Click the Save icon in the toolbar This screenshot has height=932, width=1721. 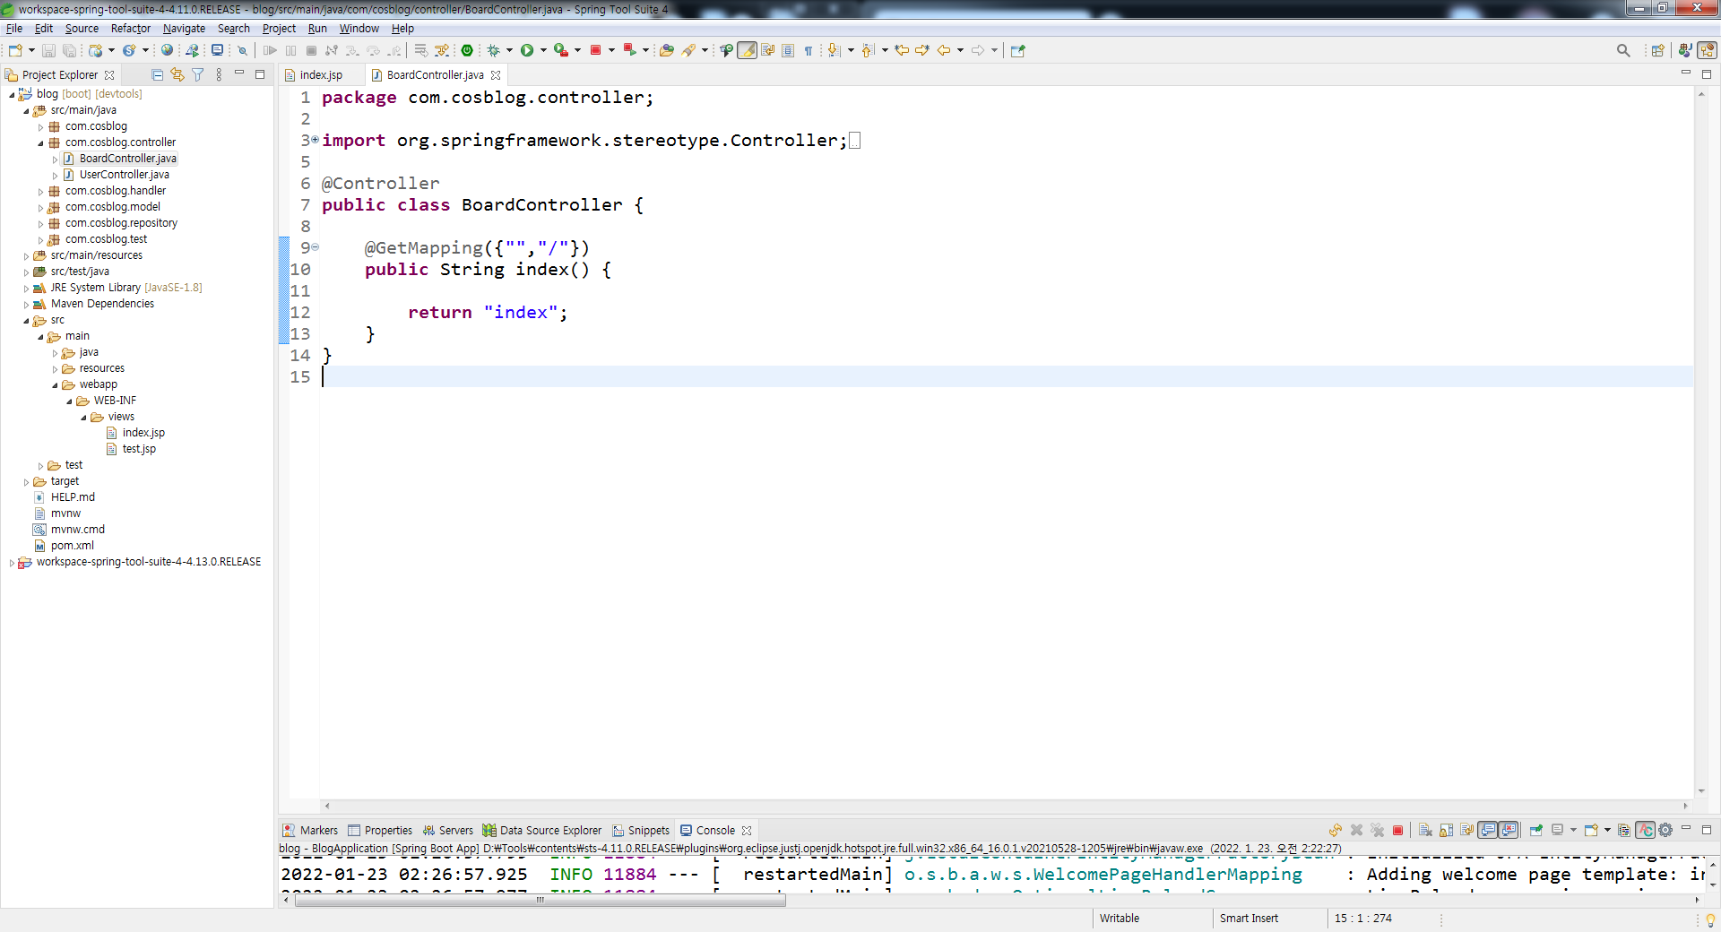pos(49,50)
